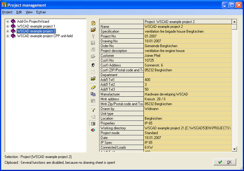244x171 pixels.
Task: Click the Specification value cell
Action: click(x=188, y=31)
